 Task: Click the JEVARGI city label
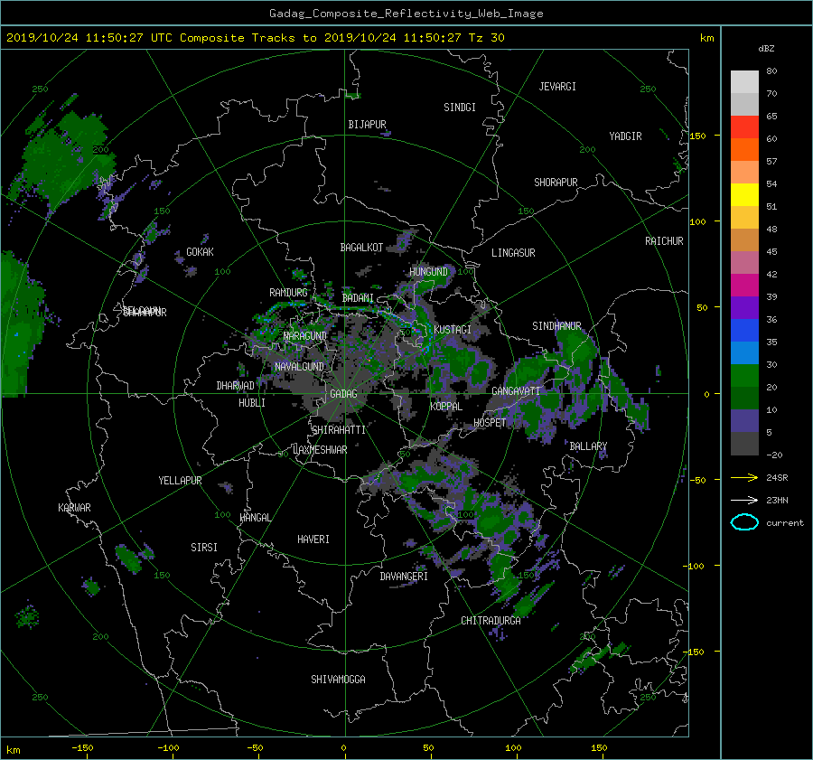click(x=557, y=87)
